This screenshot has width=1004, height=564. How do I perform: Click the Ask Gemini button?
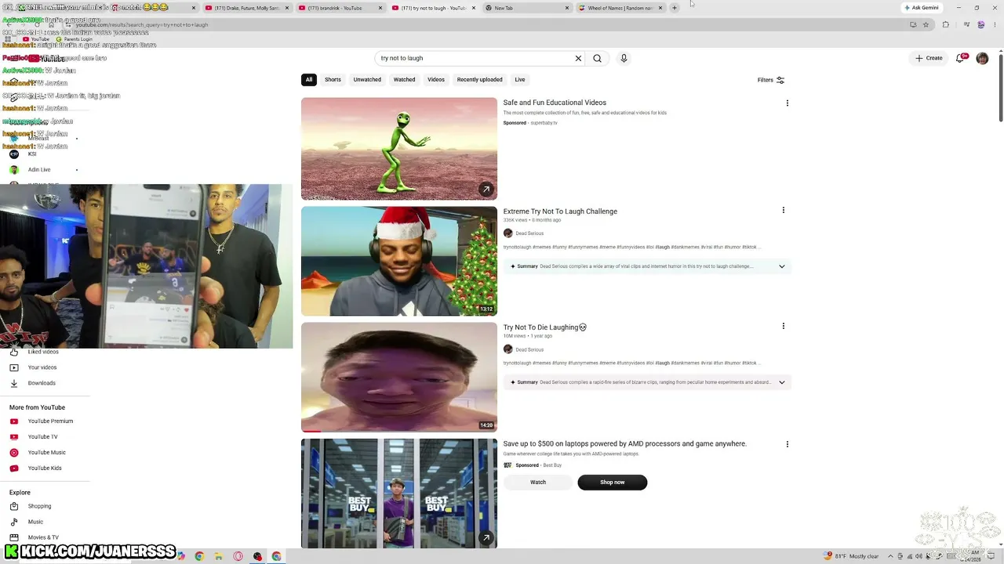[x=922, y=8]
